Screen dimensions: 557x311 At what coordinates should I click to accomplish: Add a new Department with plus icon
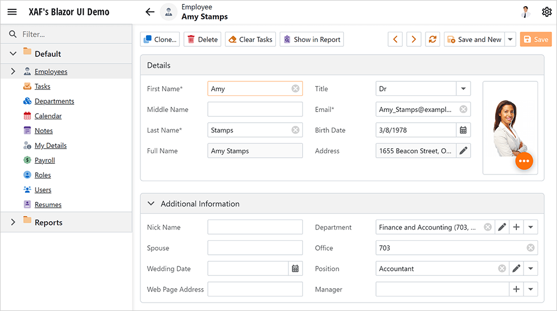(x=516, y=227)
